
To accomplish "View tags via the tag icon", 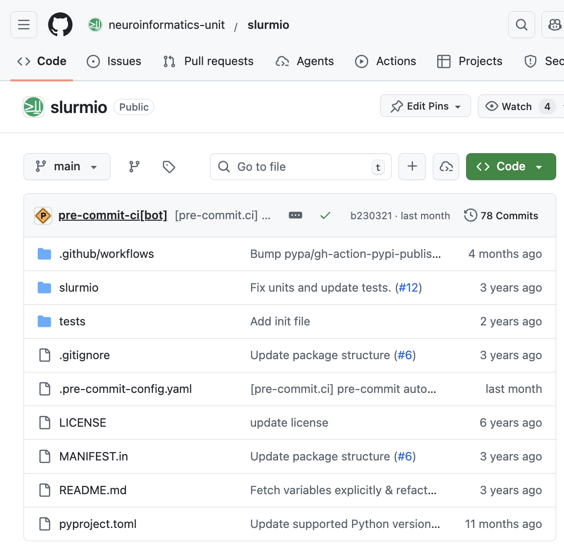I will click(169, 167).
